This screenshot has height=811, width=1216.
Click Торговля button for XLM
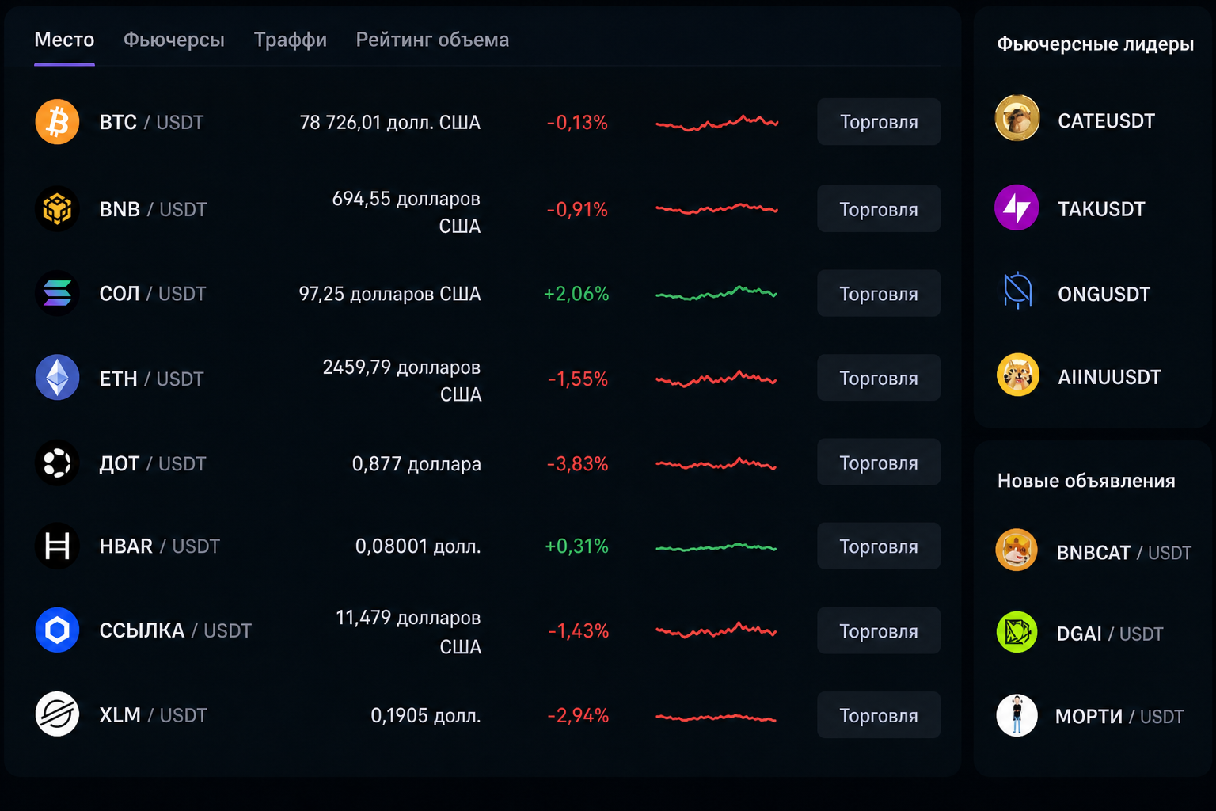879,715
